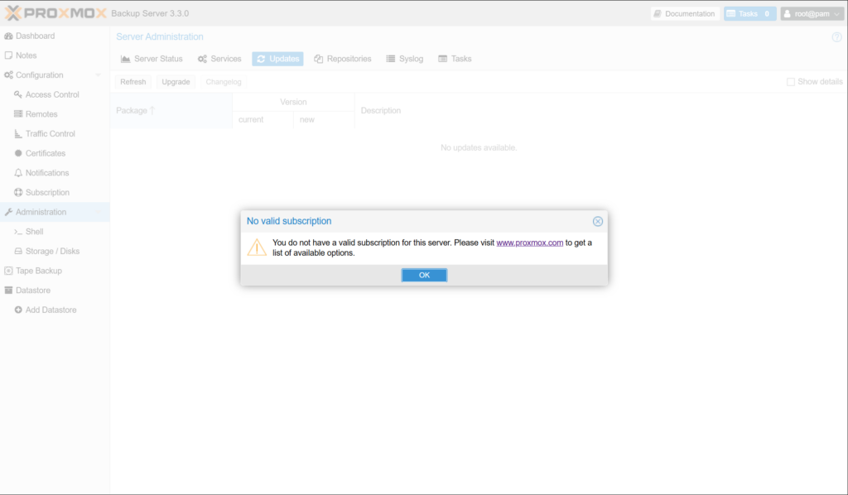Select the Access Control key icon
This screenshot has width=848, height=495.
pyautogui.click(x=18, y=94)
